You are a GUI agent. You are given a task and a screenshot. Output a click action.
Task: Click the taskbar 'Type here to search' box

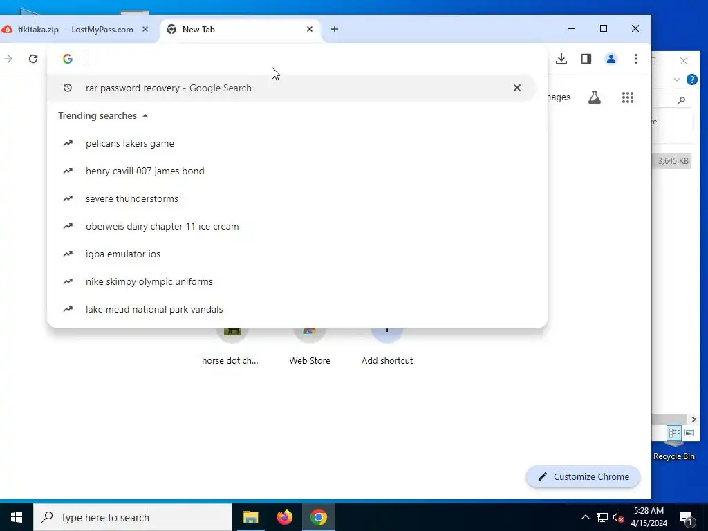(x=133, y=517)
